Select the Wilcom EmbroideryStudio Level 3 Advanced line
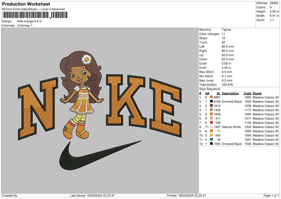281x199 pixels. coord(33,9)
